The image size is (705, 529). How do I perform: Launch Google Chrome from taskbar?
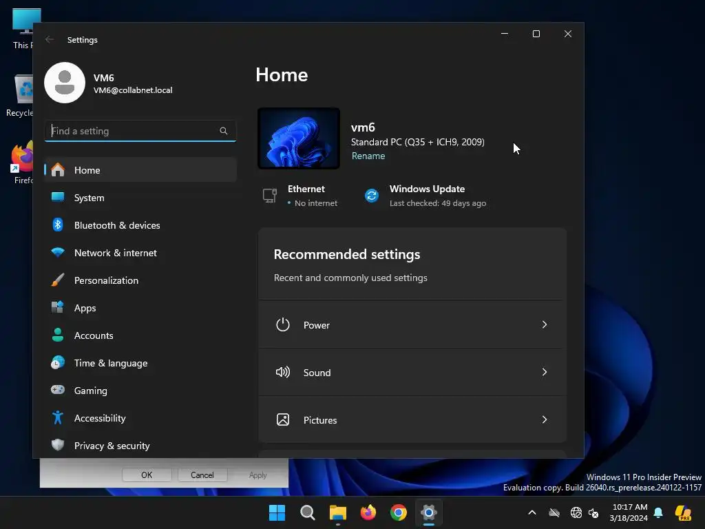[x=399, y=512]
